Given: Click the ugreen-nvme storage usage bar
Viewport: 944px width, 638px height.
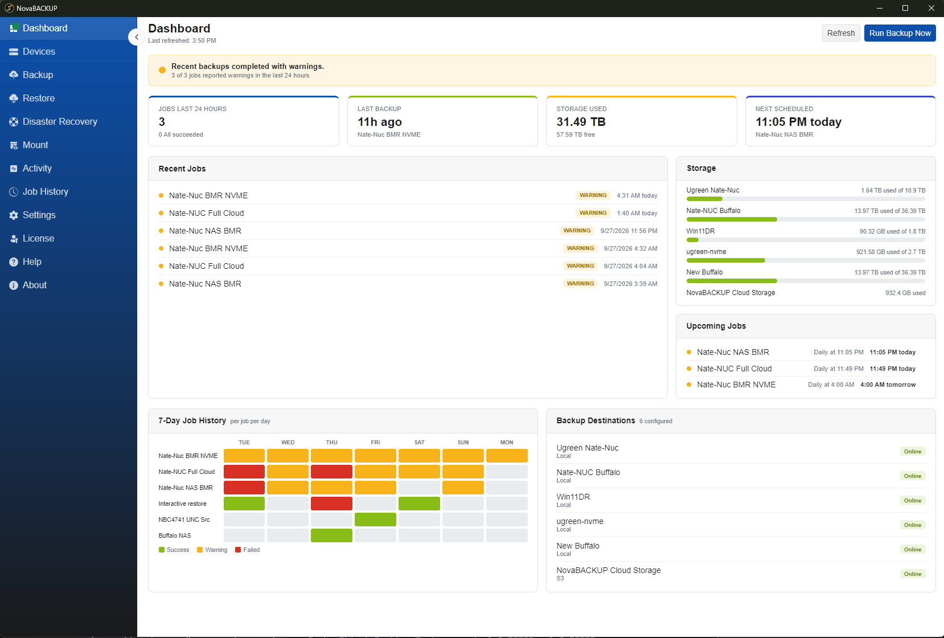Looking at the screenshot, I should (x=806, y=260).
